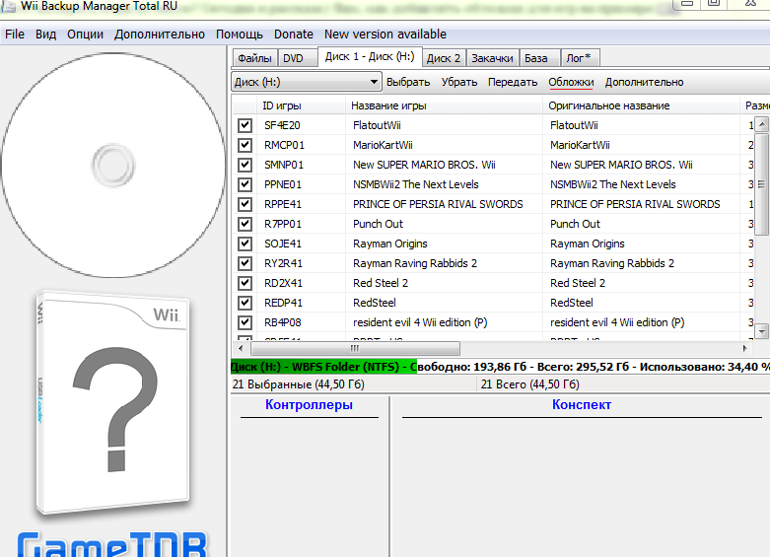
Task: Select Rayman Raving Rabbids 2 original name cell
Action: point(612,263)
